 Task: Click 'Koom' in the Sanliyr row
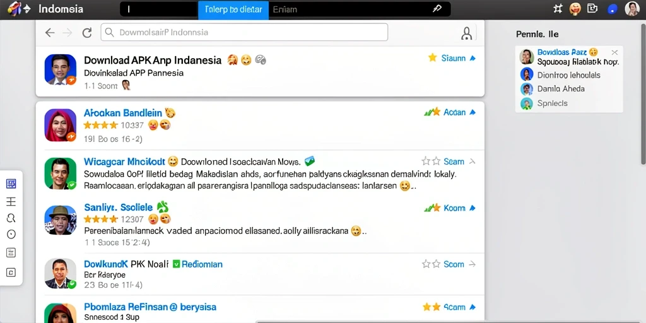tap(454, 208)
